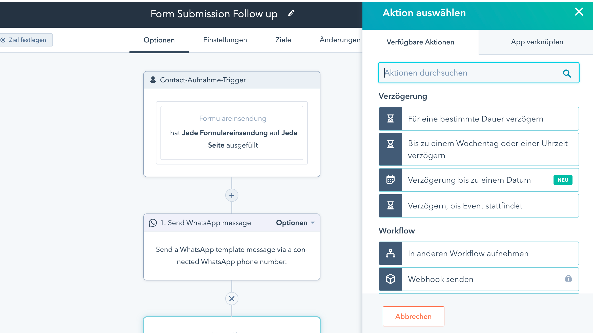Click the cube icon beside 'Webhook senden'

click(390, 279)
